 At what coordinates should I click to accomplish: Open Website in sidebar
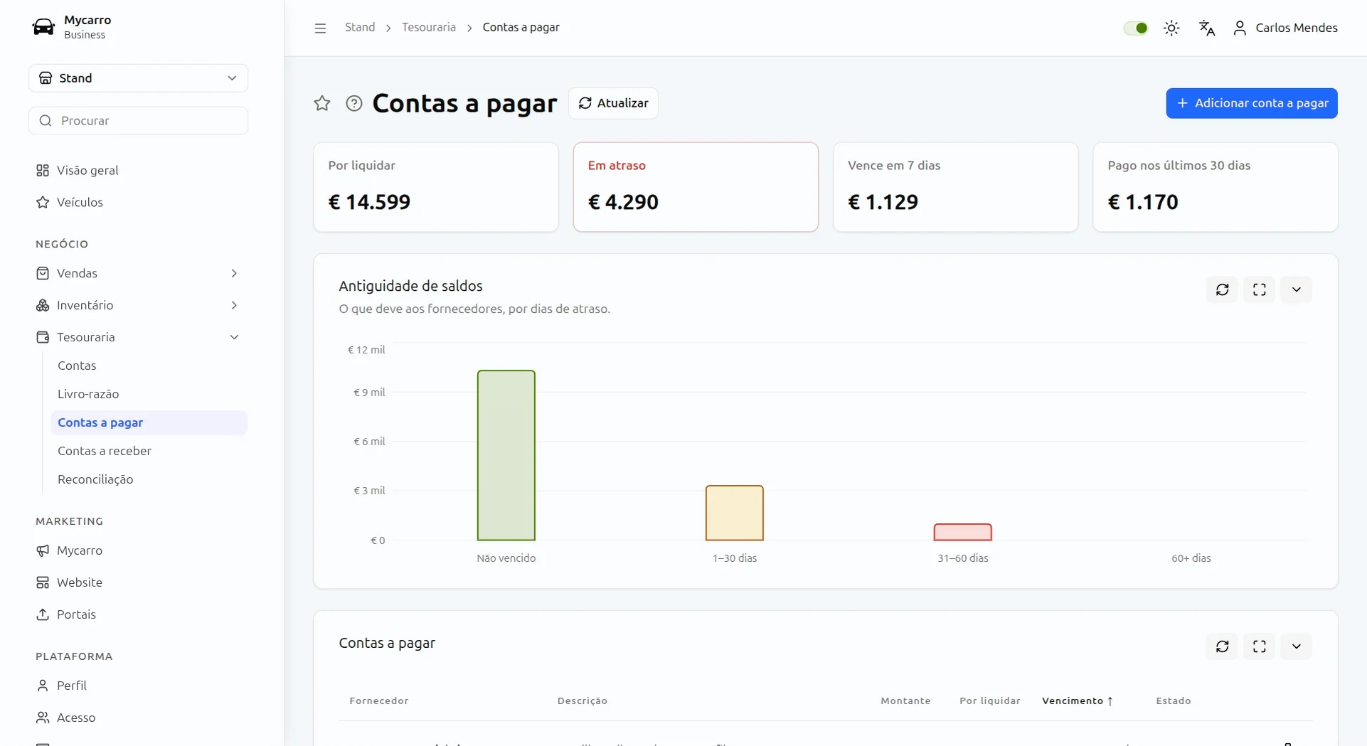pyautogui.click(x=139, y=582)
